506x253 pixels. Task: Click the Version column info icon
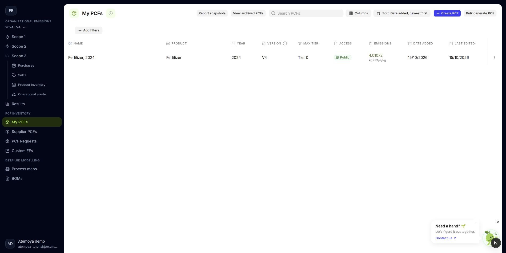click(x=285, y=43)
